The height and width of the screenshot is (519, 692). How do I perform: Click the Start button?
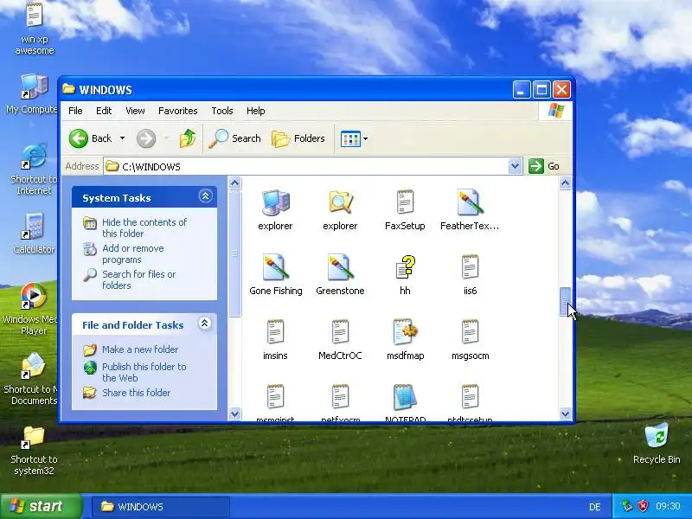41,506
